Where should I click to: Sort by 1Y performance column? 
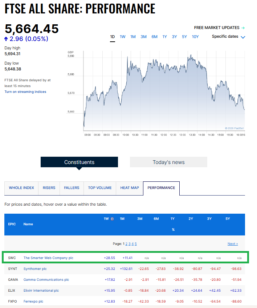coord(172,219)
